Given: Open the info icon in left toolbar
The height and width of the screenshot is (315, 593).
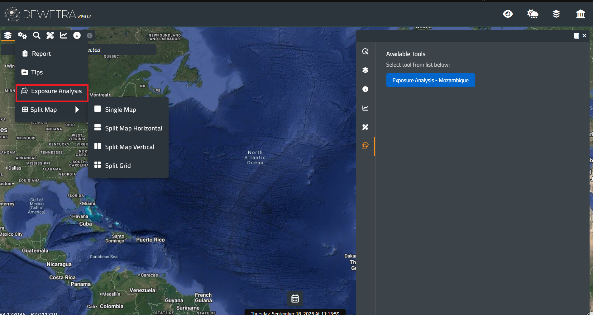Looking at the screenshot, I should tap(77, 35).
